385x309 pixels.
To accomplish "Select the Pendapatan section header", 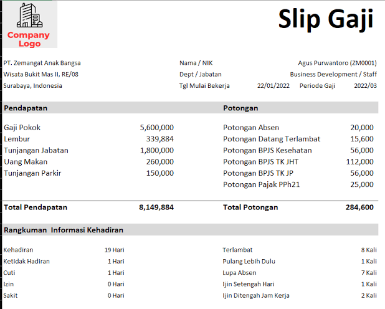I will tap(26, 108).
